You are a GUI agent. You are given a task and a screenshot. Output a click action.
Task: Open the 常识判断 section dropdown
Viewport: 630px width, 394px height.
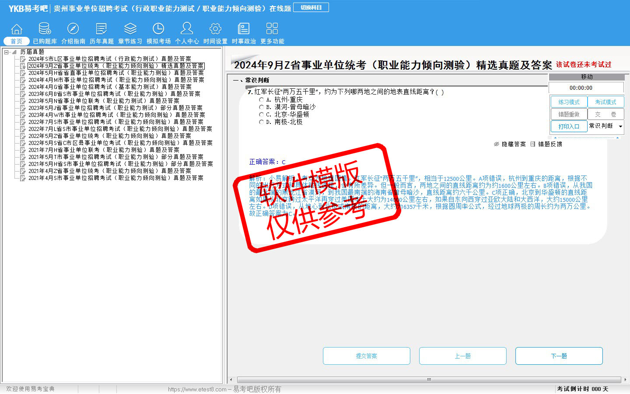tap(620, 126)
